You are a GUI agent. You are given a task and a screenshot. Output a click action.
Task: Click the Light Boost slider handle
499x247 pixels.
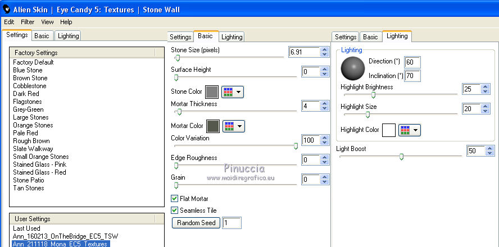401,157
